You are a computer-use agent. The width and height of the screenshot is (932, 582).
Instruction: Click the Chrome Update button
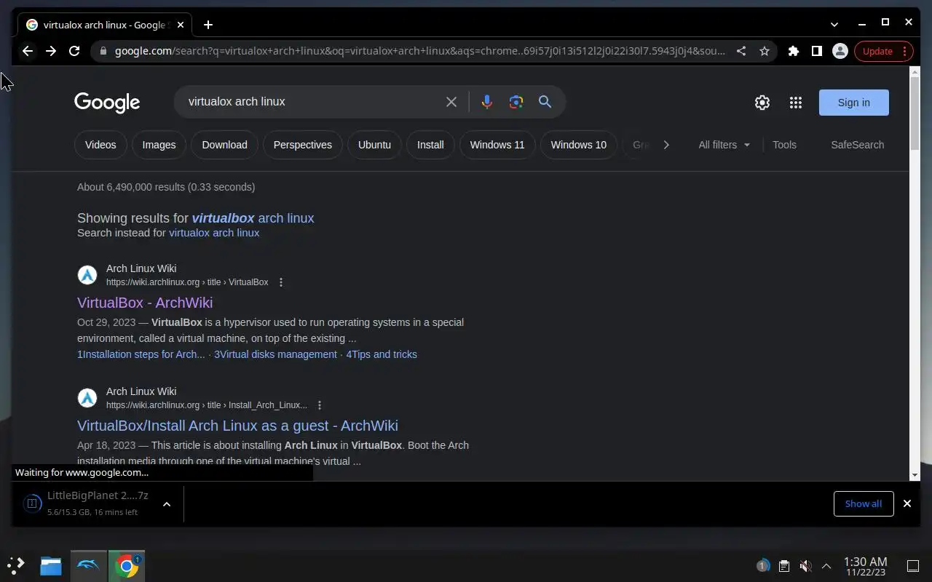[883, 51]
